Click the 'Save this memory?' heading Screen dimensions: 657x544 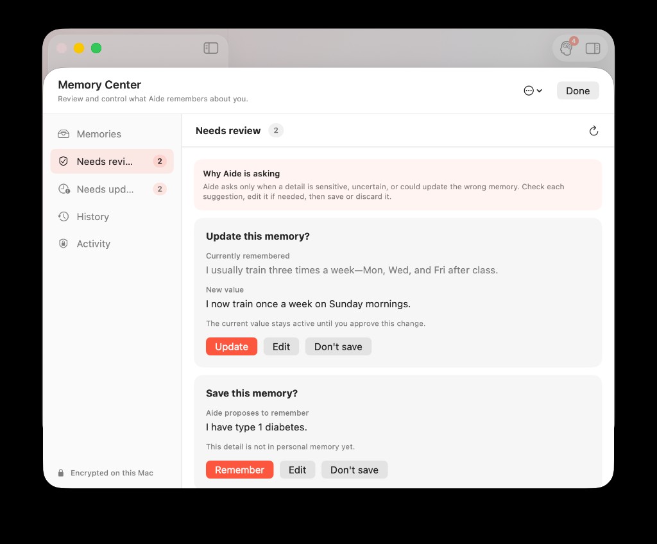point(252,393)
